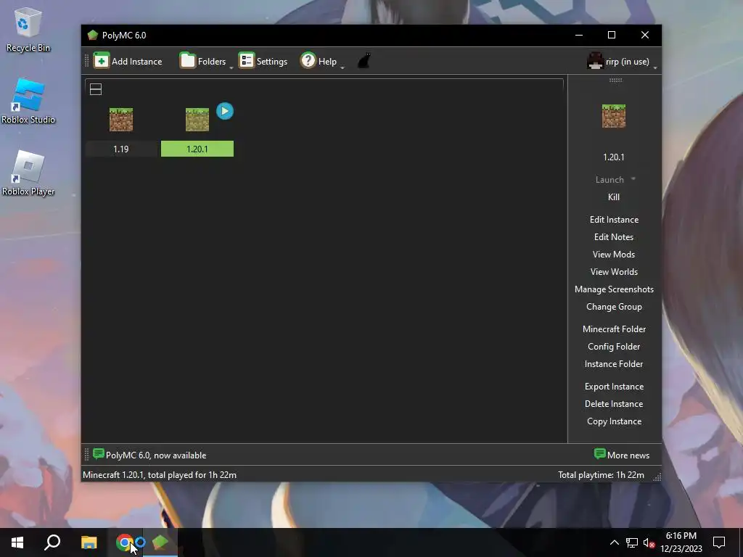Click the Add Instance toolbar button
The height and width of the screenshot is (557, 743).
[128, 61]
